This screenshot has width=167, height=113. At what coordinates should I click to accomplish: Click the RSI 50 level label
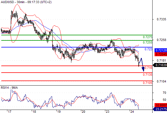pyautogui.click(x=164, y=100)
